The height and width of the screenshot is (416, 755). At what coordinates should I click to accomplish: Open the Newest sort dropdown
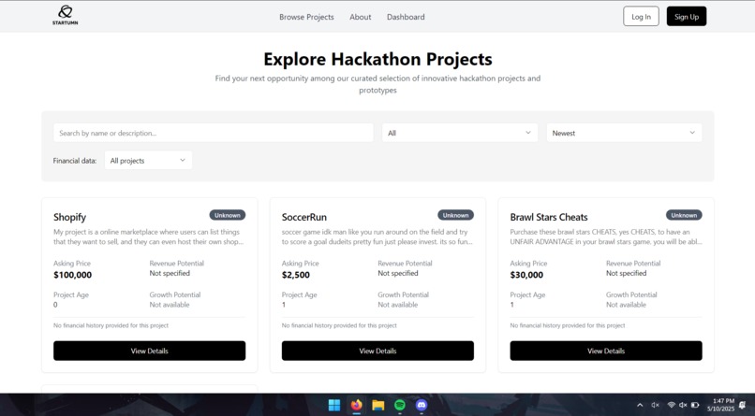(x=624, y=133)
